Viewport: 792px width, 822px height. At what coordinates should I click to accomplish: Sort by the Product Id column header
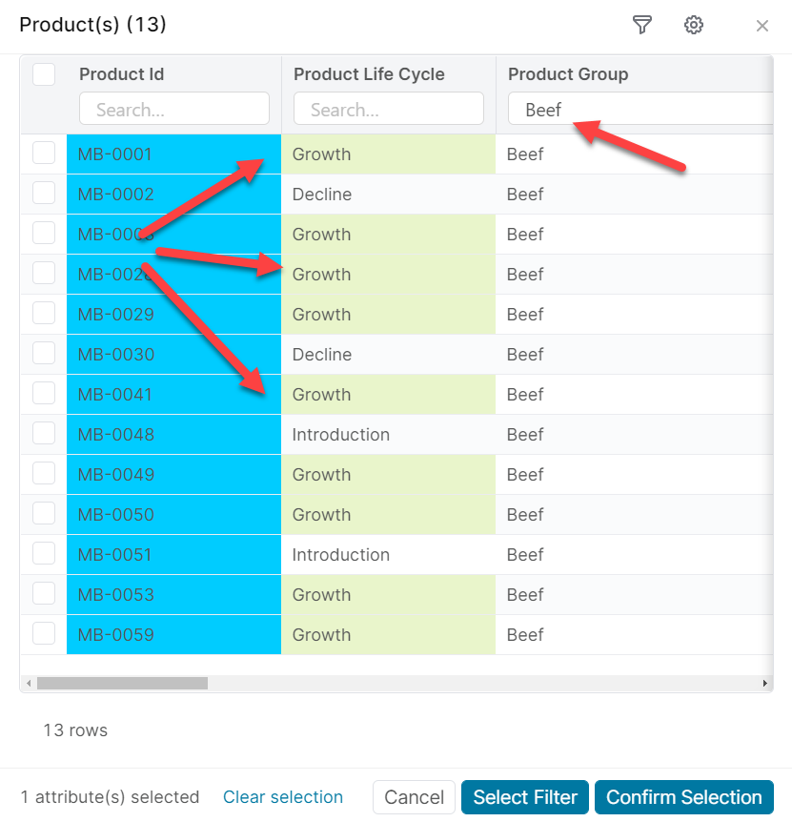[x=122, y=73]
